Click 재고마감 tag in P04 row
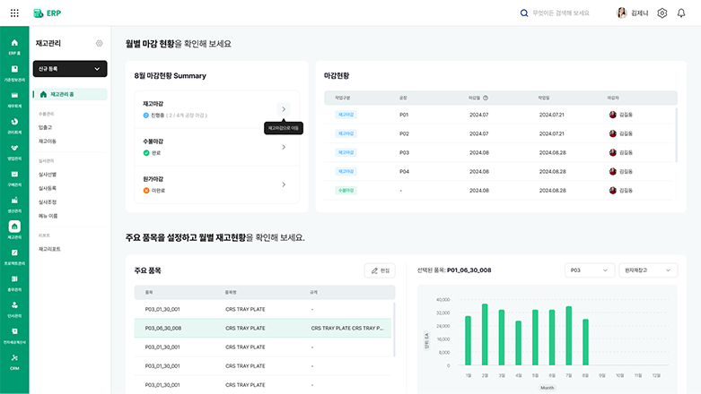 coord(346,171)
